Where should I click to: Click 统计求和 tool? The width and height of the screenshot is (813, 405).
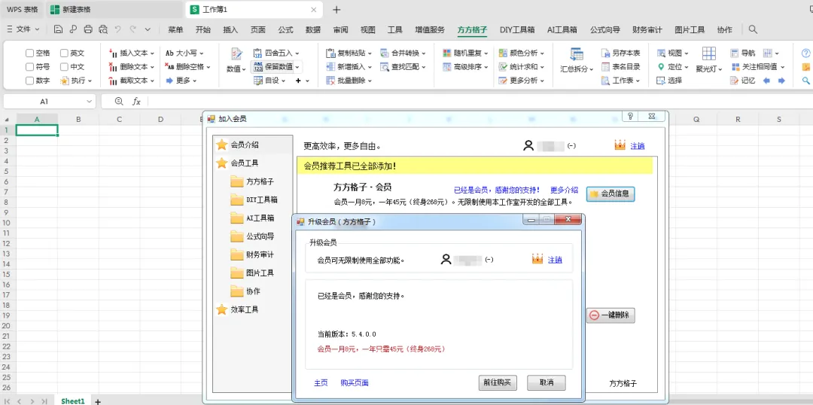[522, 66]
